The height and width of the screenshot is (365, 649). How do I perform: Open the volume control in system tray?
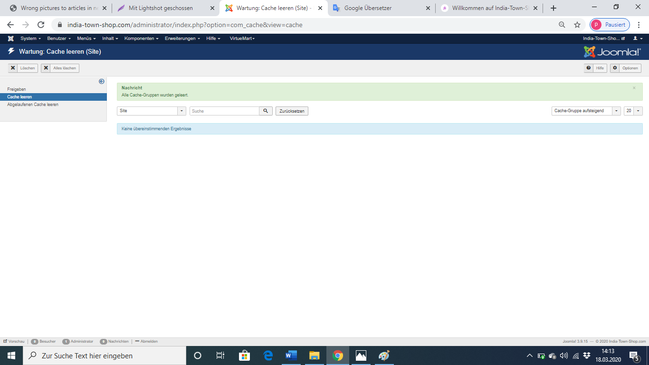pos(564,355)
